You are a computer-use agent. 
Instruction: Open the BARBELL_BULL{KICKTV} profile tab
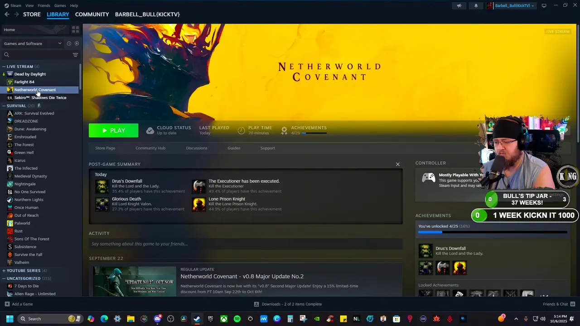pyautogui.click(x=147, y=14)
